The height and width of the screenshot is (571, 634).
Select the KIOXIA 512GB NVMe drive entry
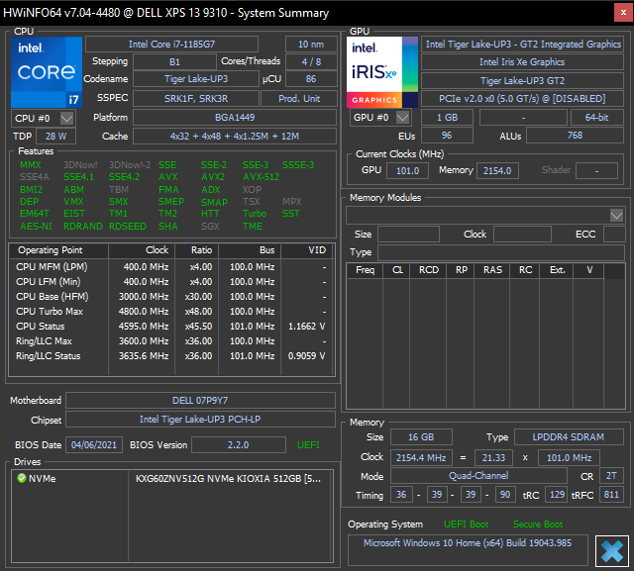point(228,479)
